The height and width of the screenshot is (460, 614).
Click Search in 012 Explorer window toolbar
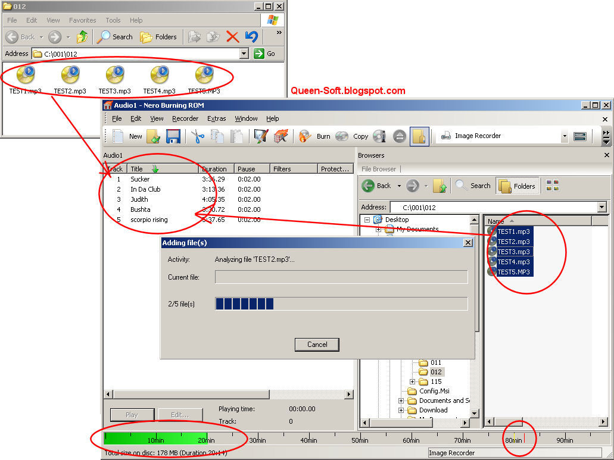pyautogui.click(x=115, y=37)
